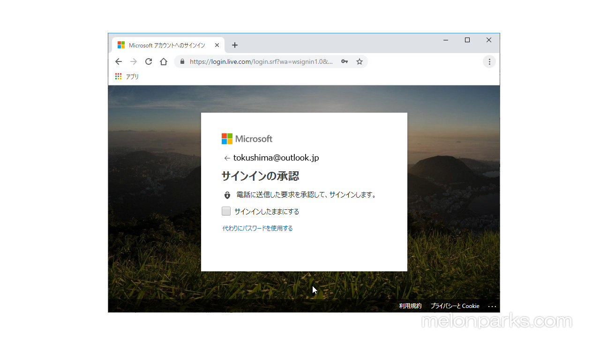Click the browser back arrow button
Screen dimensions: 600x338
(119, 61)
